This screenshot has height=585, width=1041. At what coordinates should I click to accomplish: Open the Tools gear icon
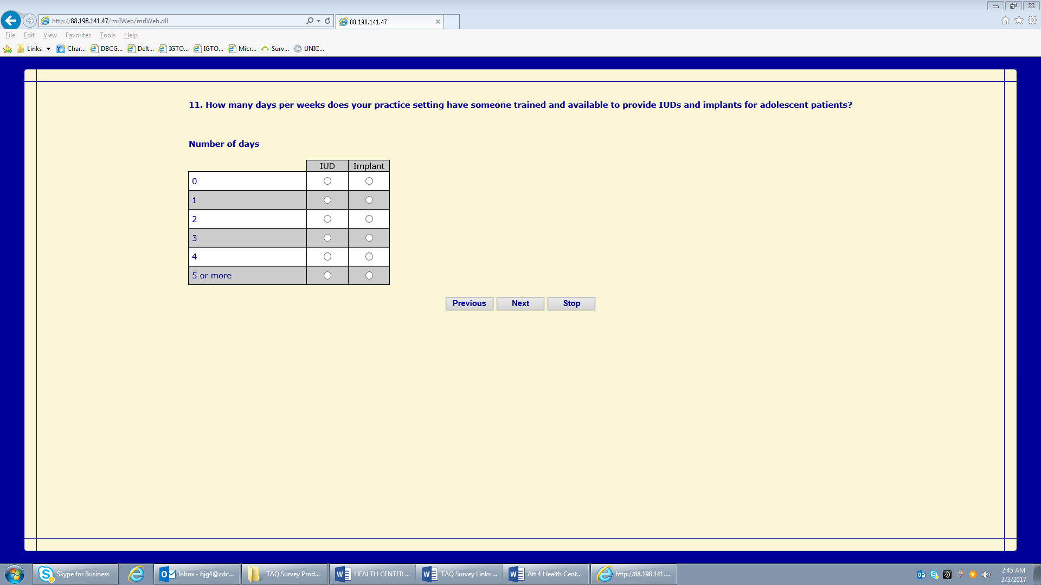tap(1032, 21)
